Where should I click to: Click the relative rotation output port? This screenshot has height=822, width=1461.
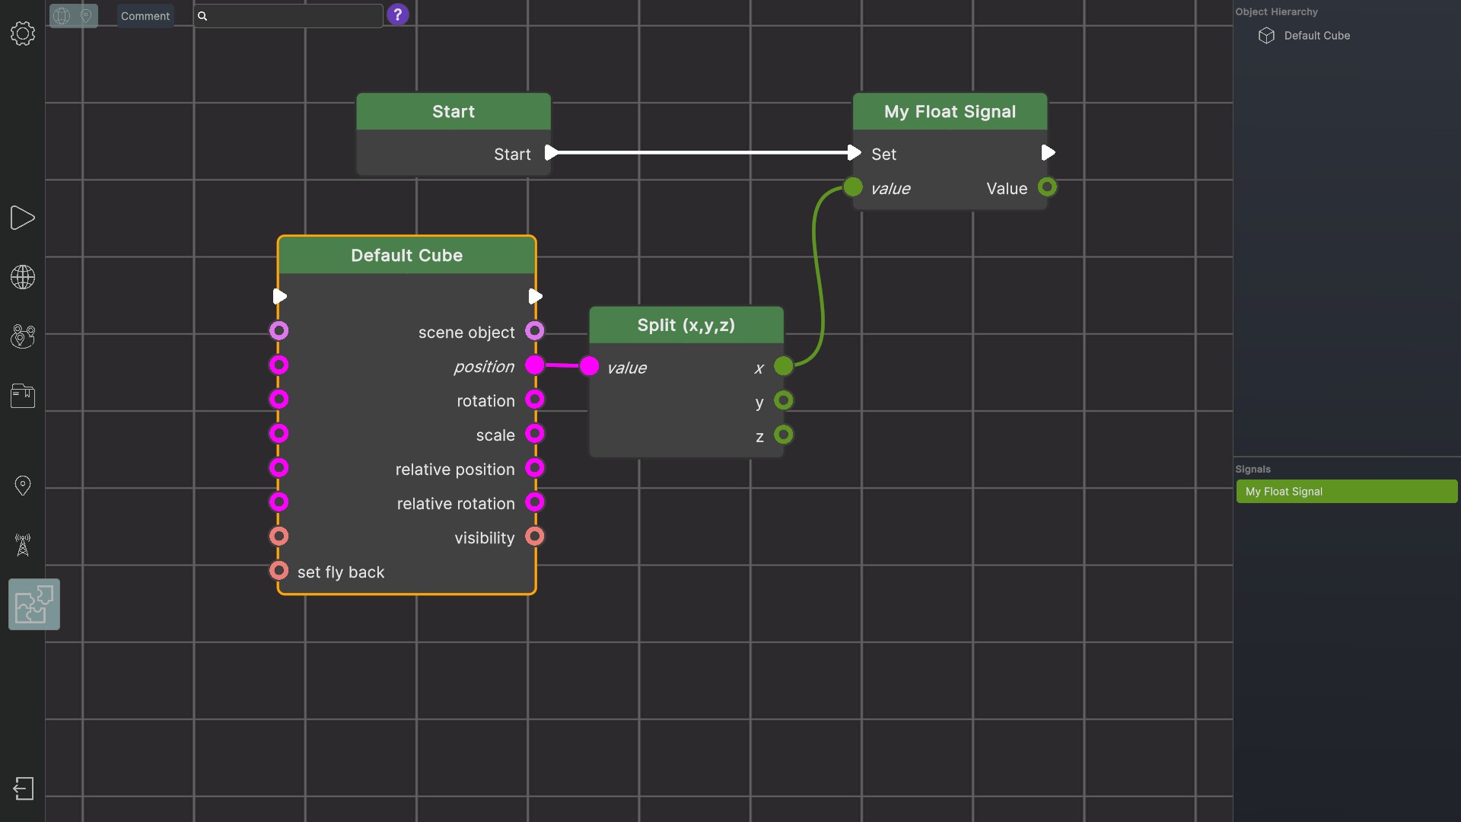click(535, 502)
